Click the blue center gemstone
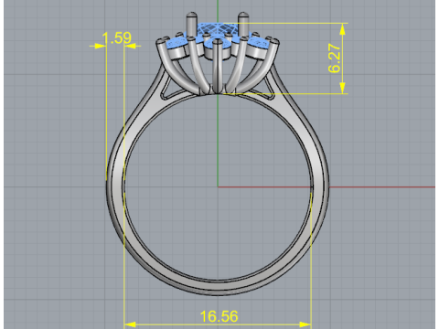This screenshot has height=329, width=439. pos(219,30)
